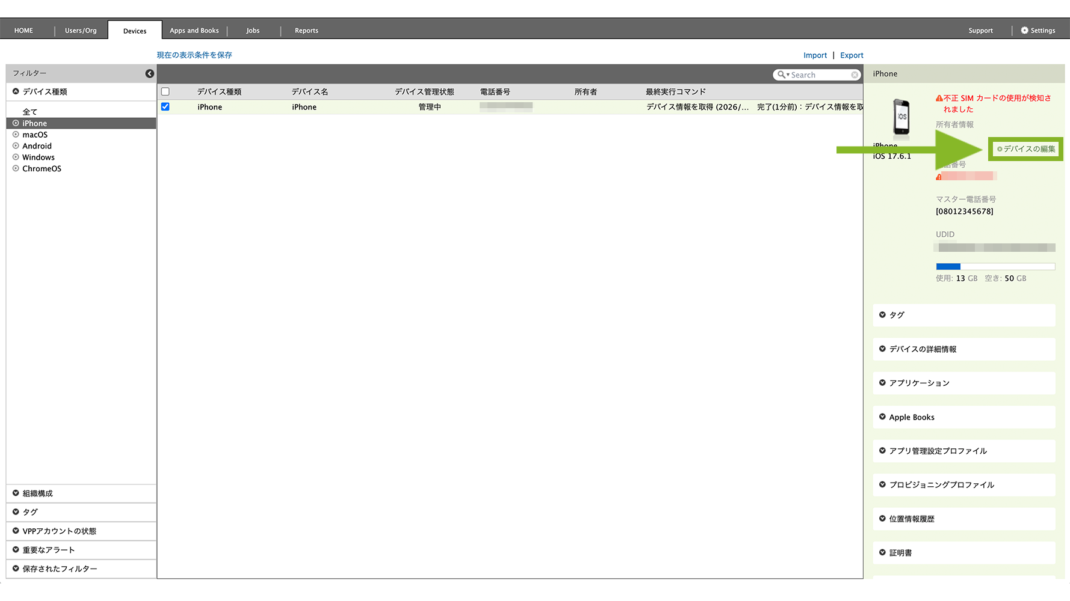Click the Settings gear icon

[1024, 30]
